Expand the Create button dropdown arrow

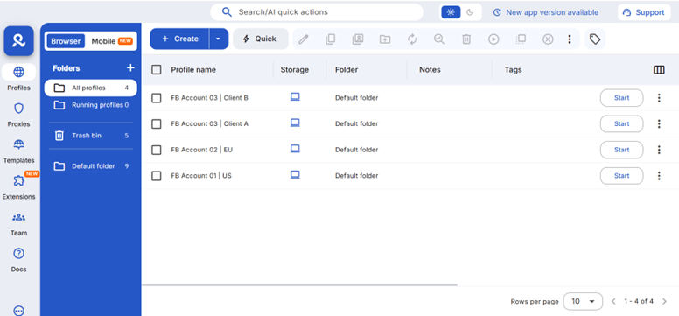coord(218,39)
